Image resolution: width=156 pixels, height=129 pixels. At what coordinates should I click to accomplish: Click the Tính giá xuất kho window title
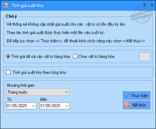tap(28, 6)
